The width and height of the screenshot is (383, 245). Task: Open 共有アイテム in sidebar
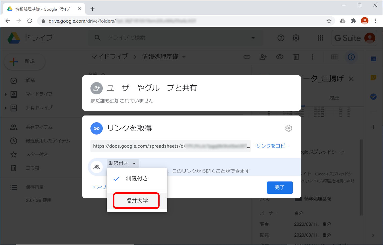click(x=39, y=127)
